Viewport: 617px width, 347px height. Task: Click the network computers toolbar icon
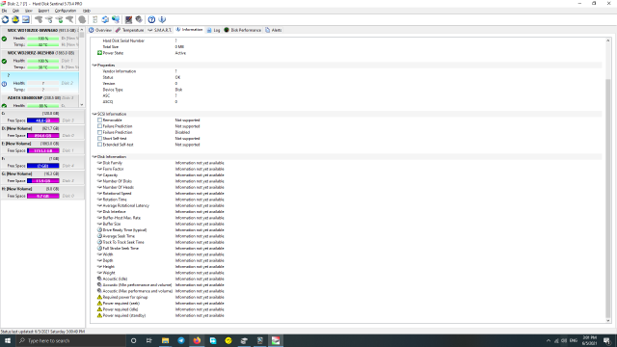(116, 19)
